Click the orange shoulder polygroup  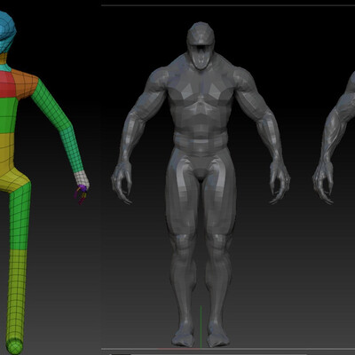pyautogui.click(x=25, y=83)
